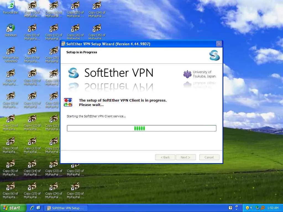The height and width of the screenshot is (212, 283).
Task: Open the Skibidium desktop shortcut
Action: click(x=11, y=30)
